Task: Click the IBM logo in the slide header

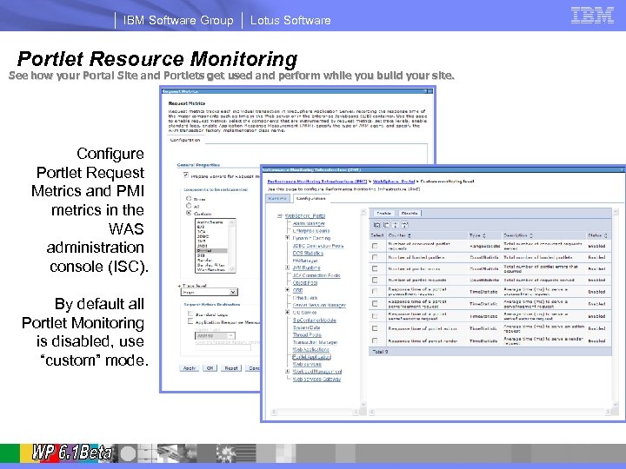Action: pos(592,16)
